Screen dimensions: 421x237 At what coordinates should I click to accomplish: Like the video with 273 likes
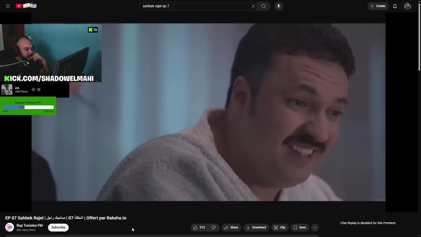[199, 227]
